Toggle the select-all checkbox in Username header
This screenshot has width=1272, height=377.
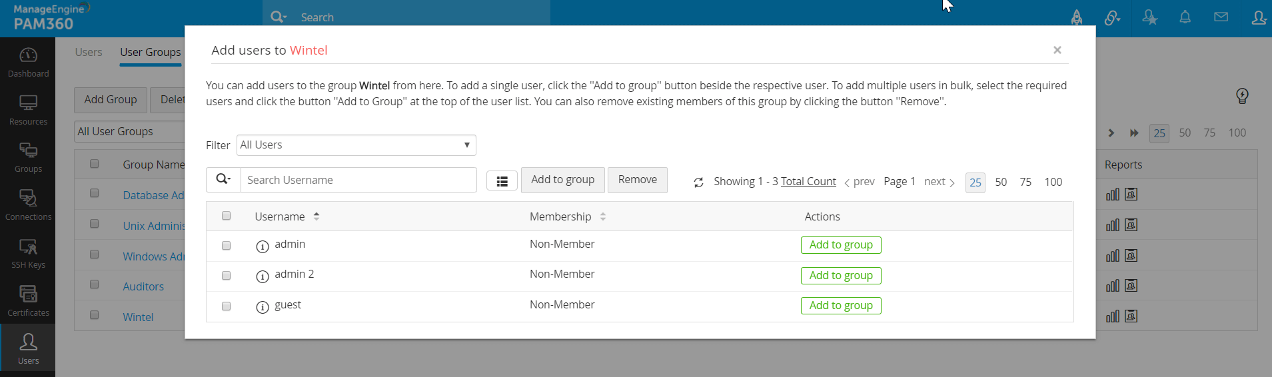pyautogui.click(x=227, y=216)
